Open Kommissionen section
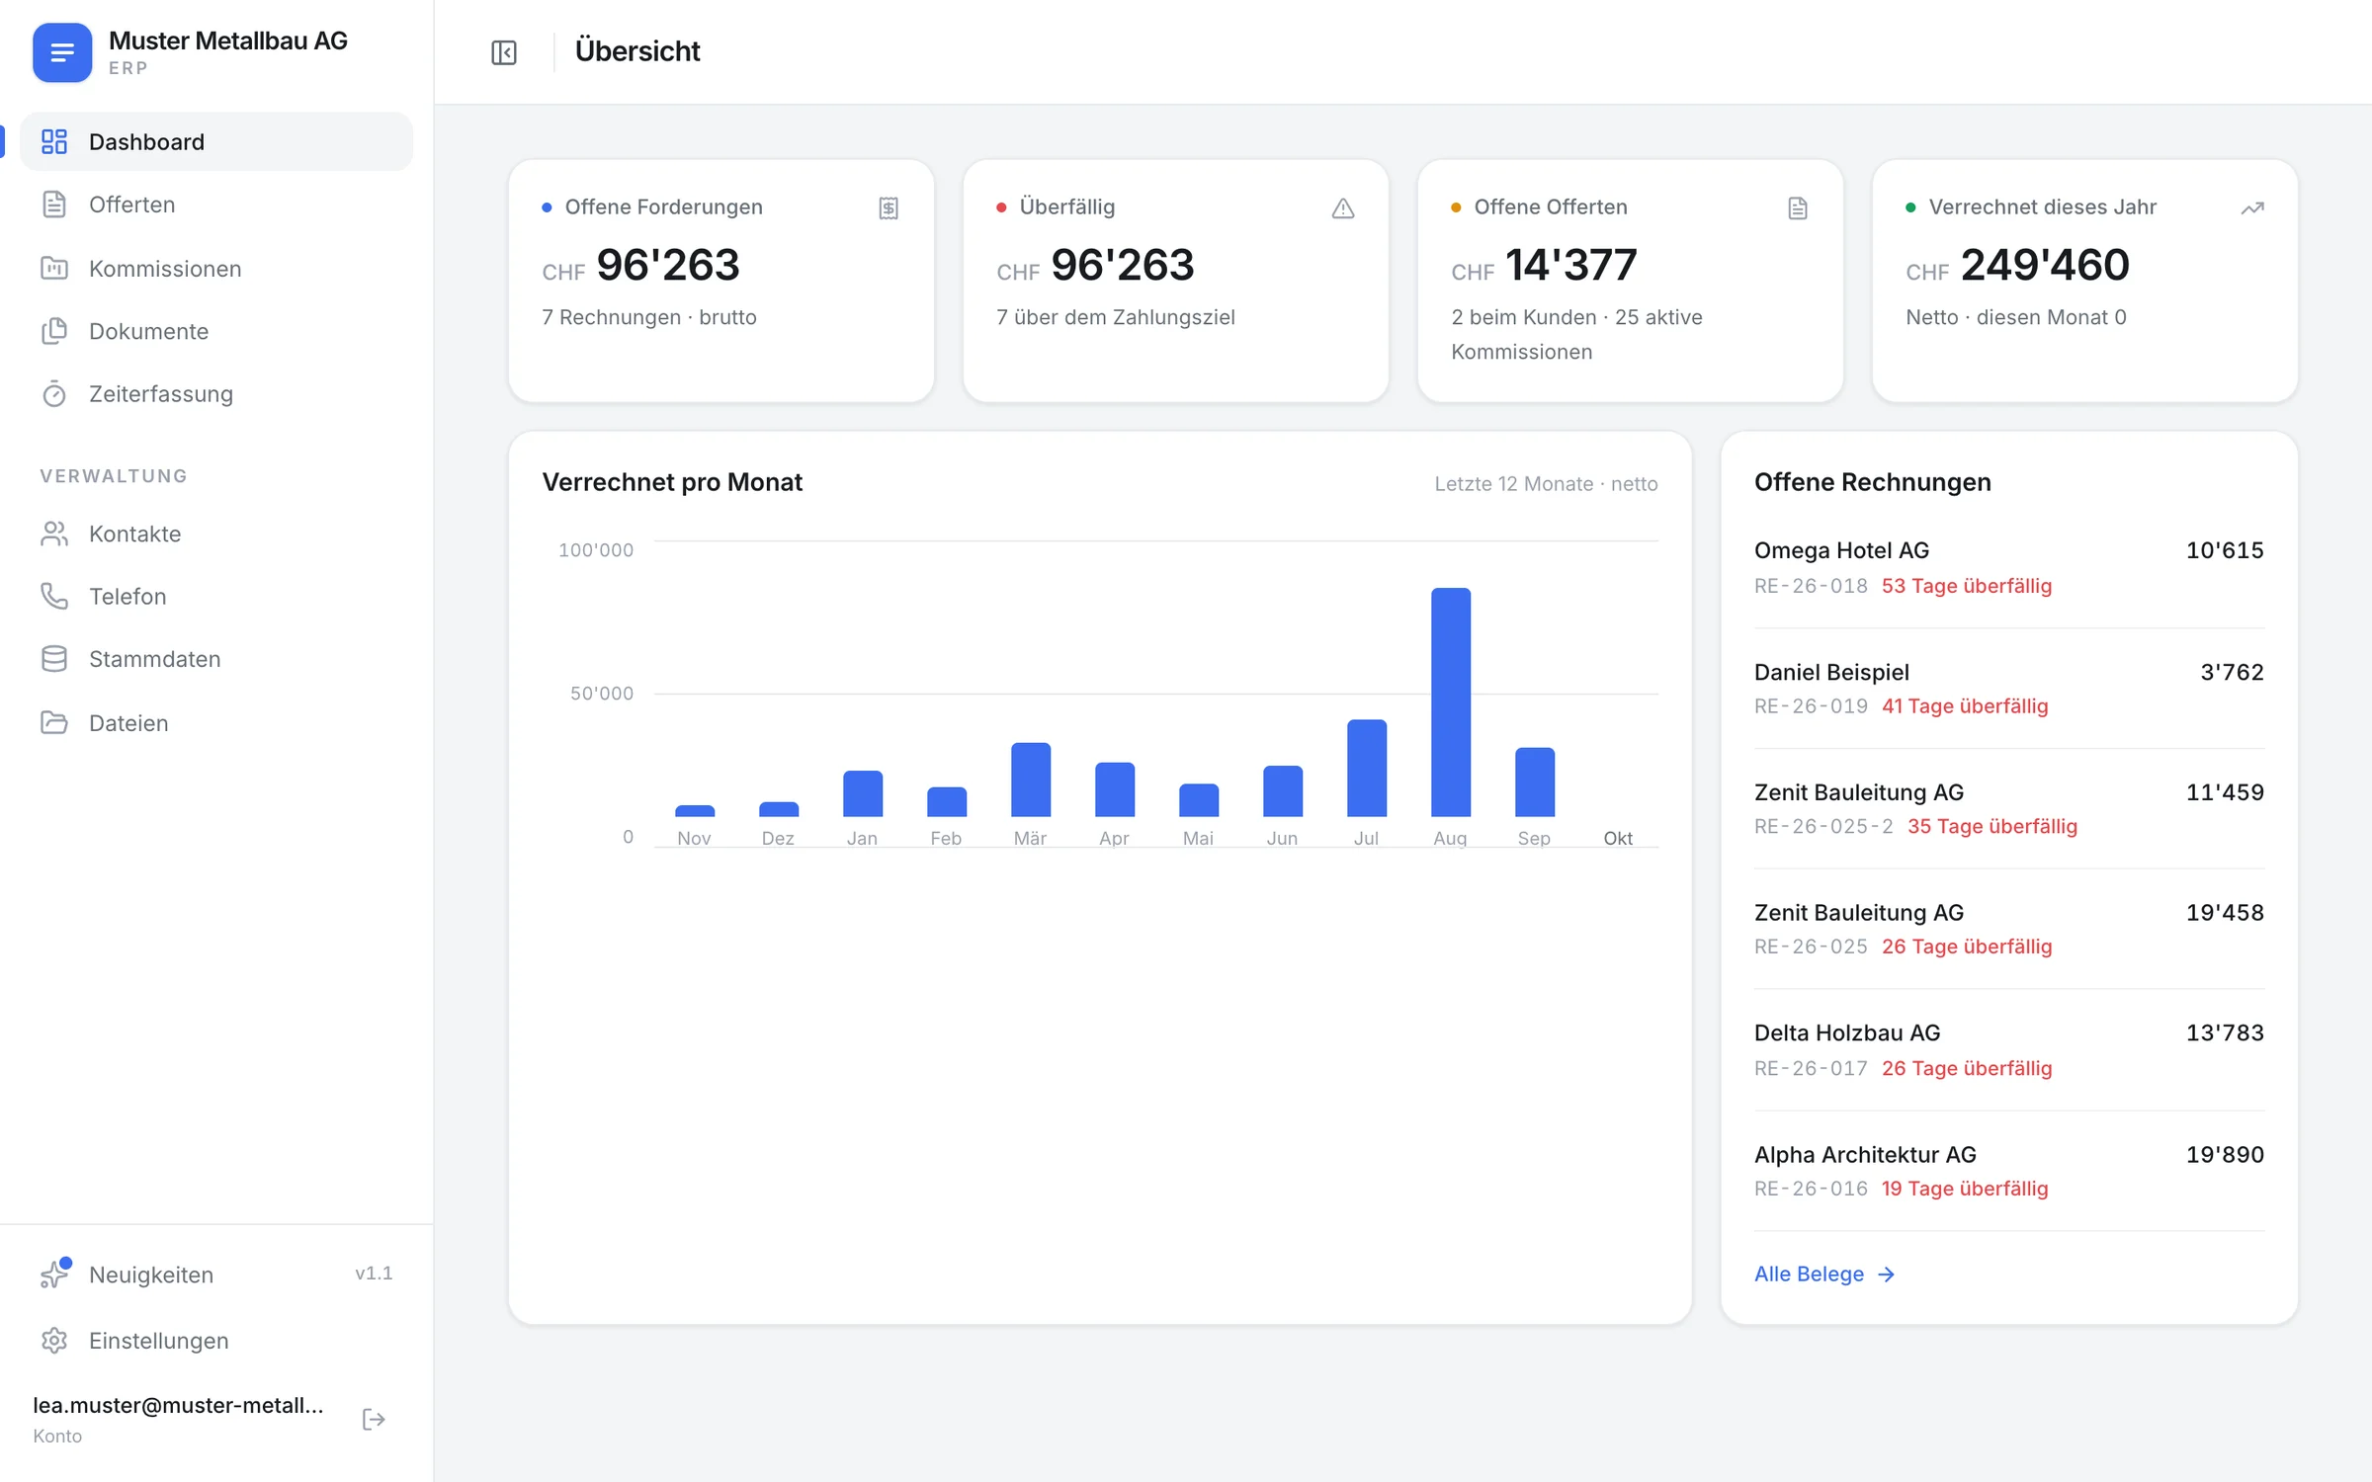 (x=216, y=268)
